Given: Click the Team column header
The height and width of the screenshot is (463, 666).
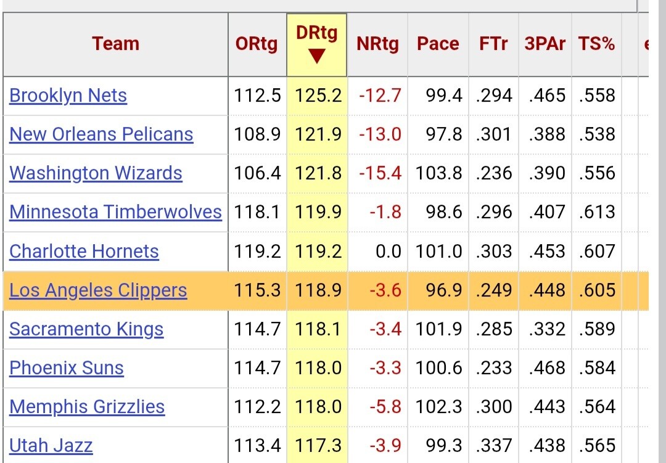Looking at the screenshot, I should click(116, 44).
